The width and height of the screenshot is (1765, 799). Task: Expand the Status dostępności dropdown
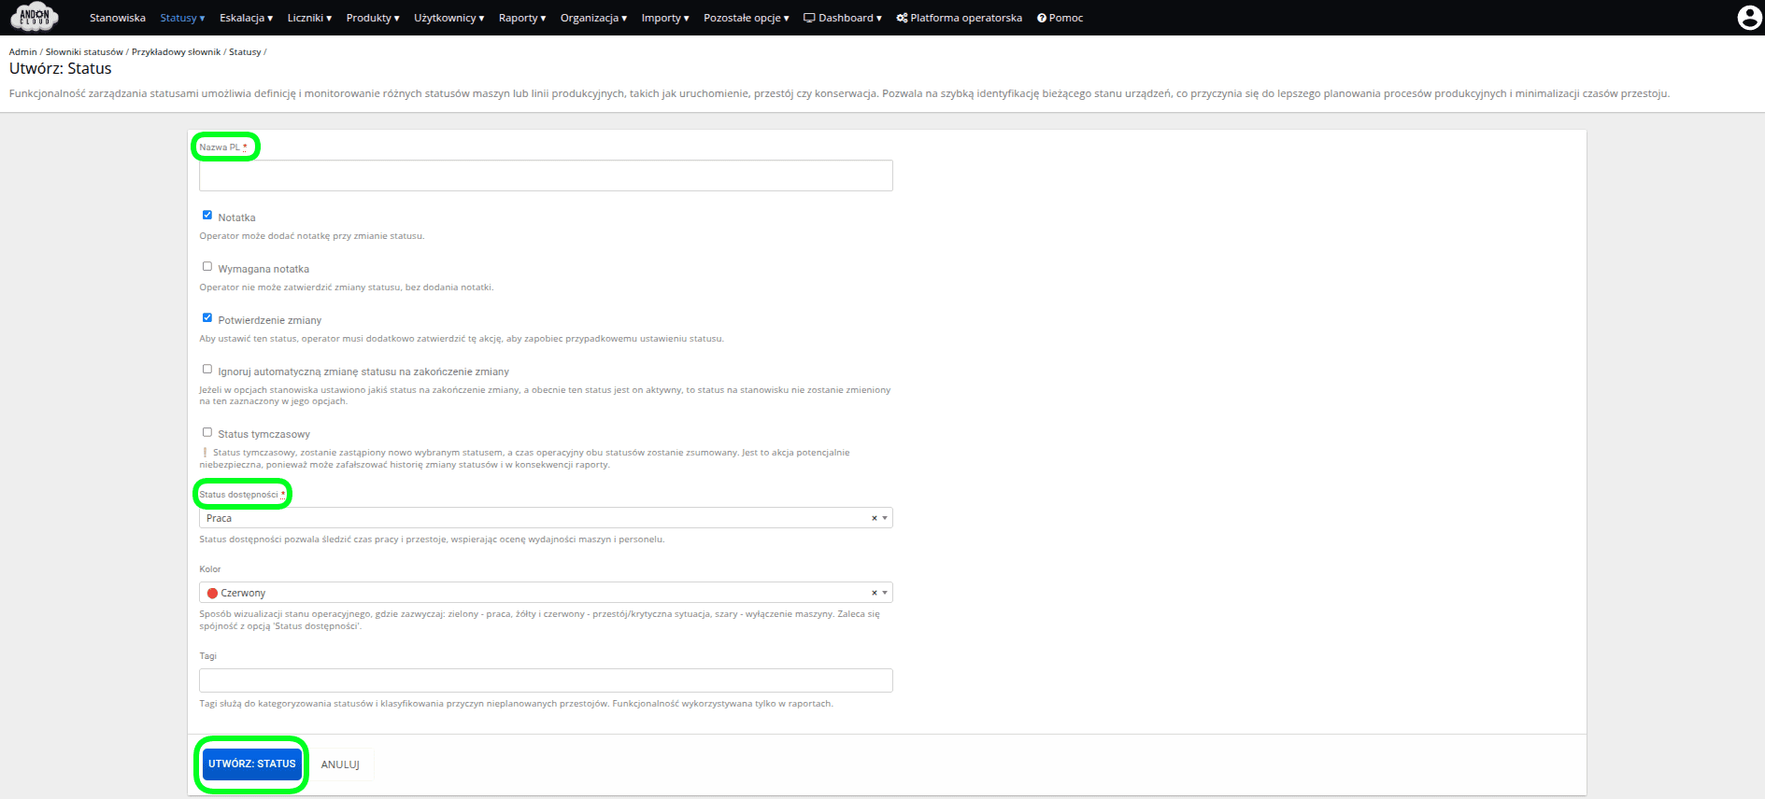click(x=885, y=518)
